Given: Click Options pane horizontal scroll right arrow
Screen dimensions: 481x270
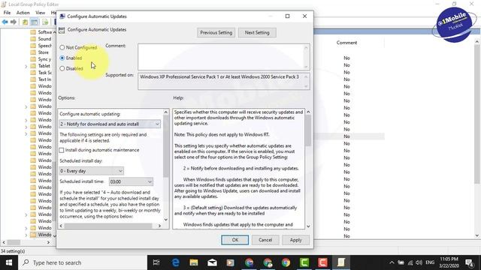Looking at the screenshot, I should [159, 226].
